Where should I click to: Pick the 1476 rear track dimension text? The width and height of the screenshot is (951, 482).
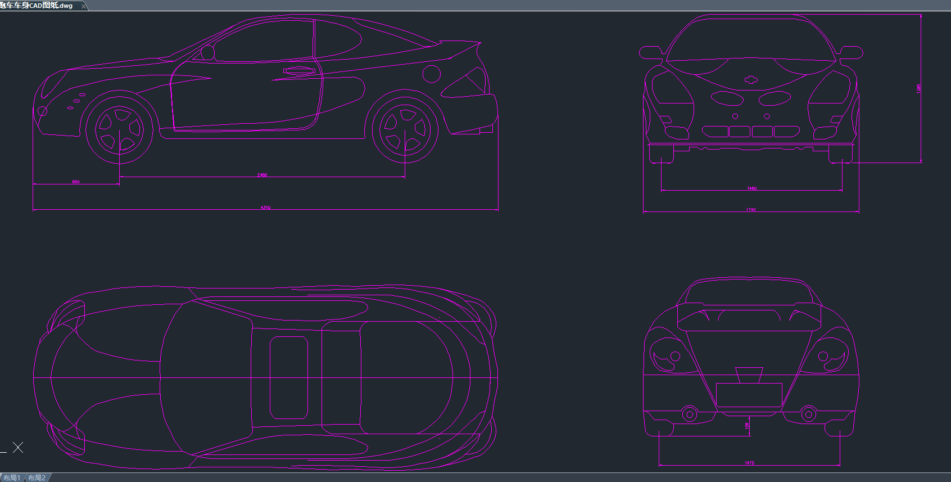pyautogui.click(x=749, y=463)
